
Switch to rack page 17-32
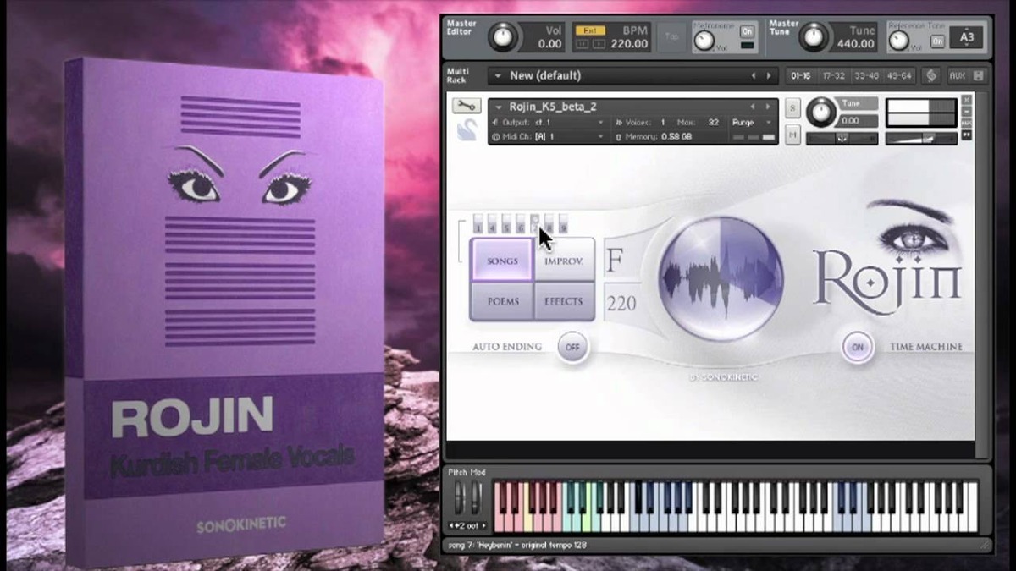834,75
